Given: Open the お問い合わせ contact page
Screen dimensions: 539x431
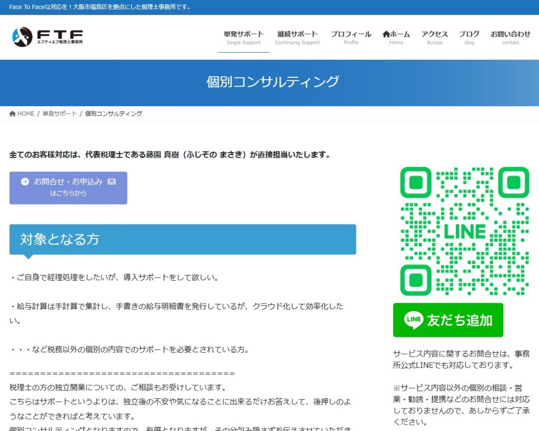Looking at the screenshot, I should point(511,37).
